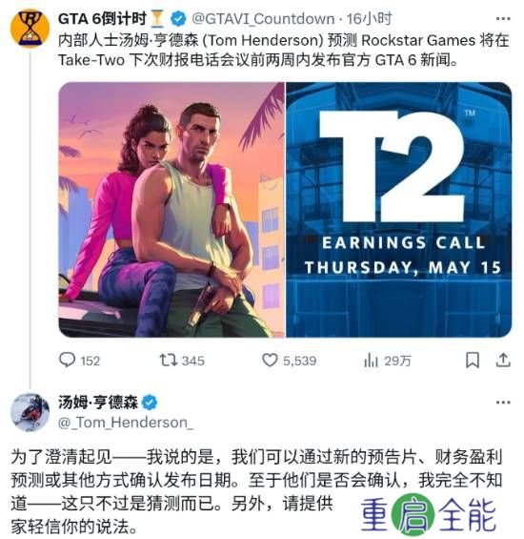Share the tweet with the upload arrow icon
This screenshot has width=524, height=539.
[503, 361]
